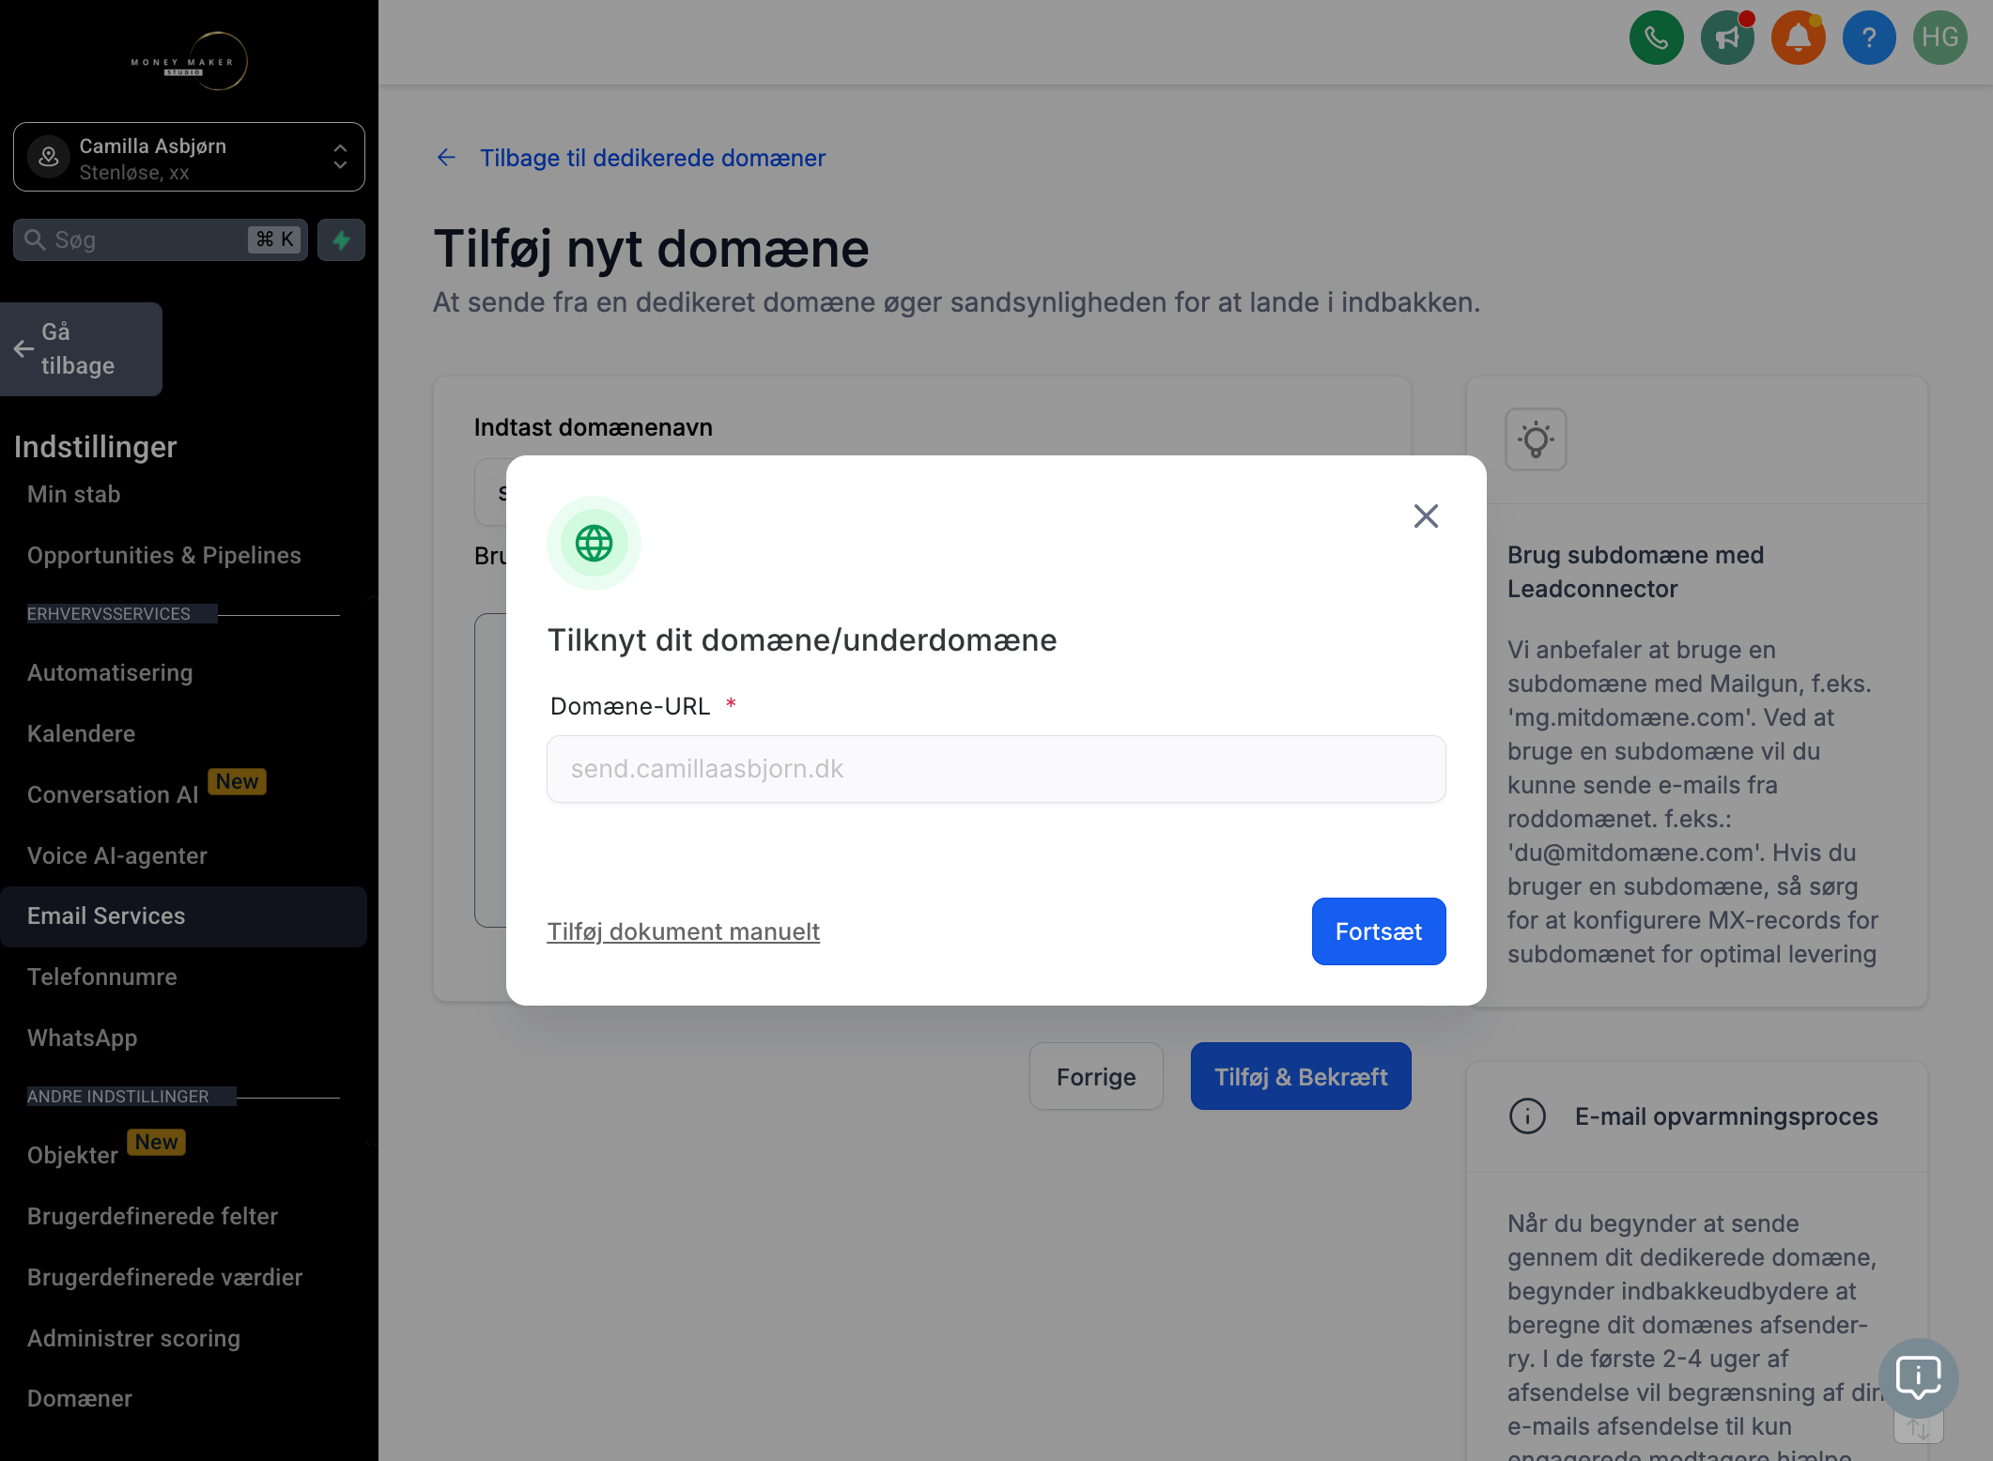1993x1461 pixels.
Task: Close the domain dialog with X
Action: click(1426, 515)
